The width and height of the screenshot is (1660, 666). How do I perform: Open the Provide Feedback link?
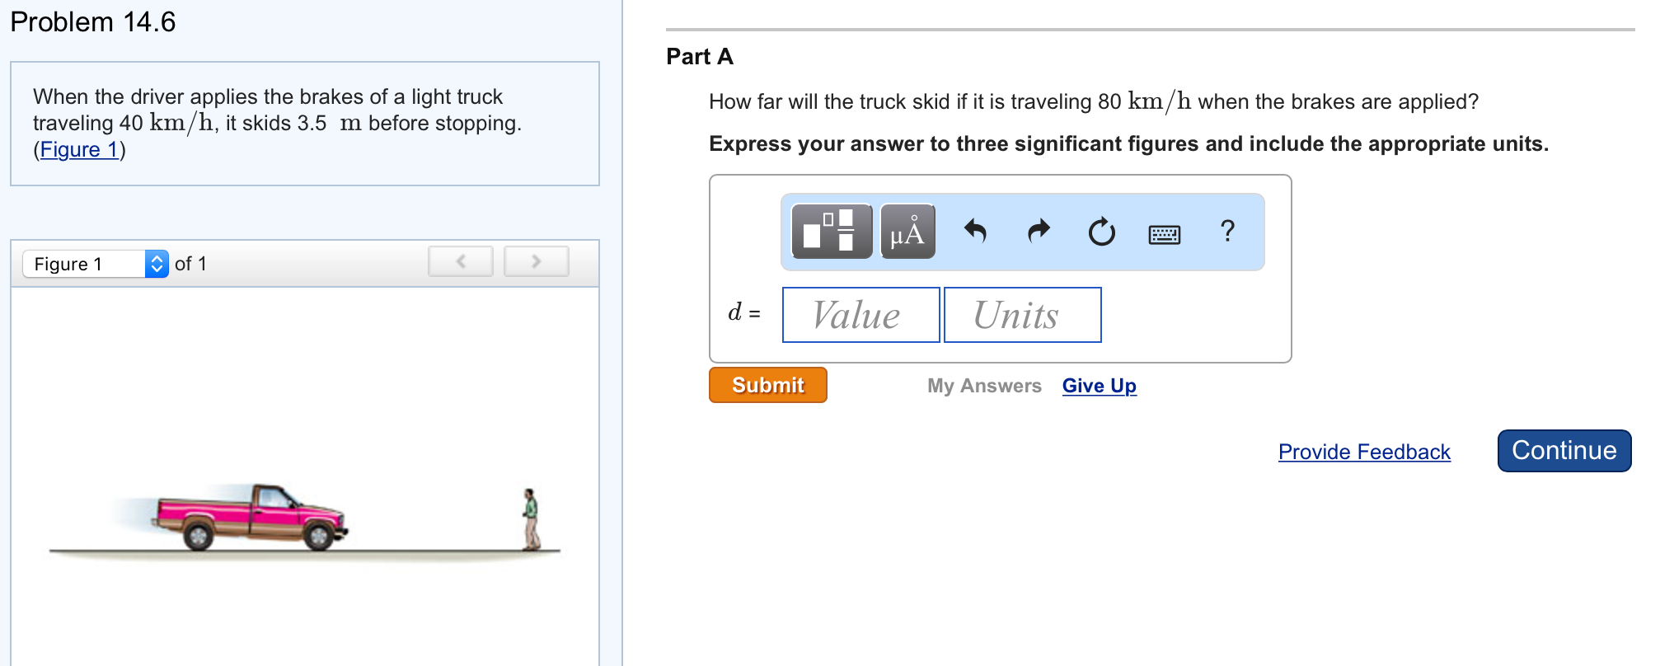coord(1364,452)
